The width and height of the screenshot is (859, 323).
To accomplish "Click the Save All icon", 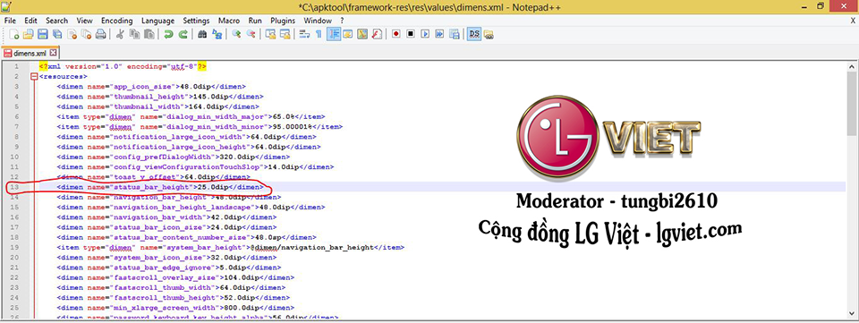I will [x=57, y=34].
